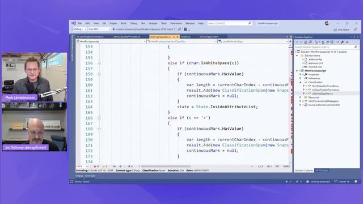Open the Error List tab

pos(90,176)
